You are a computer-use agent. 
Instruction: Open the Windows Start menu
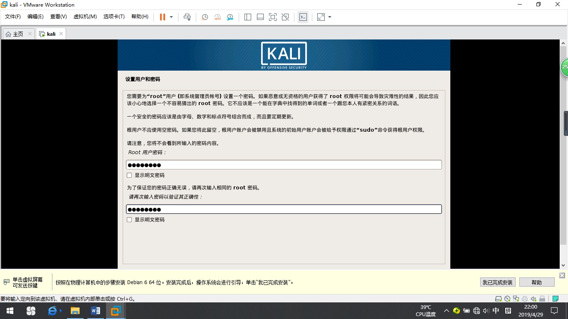[x=10, y=311]
